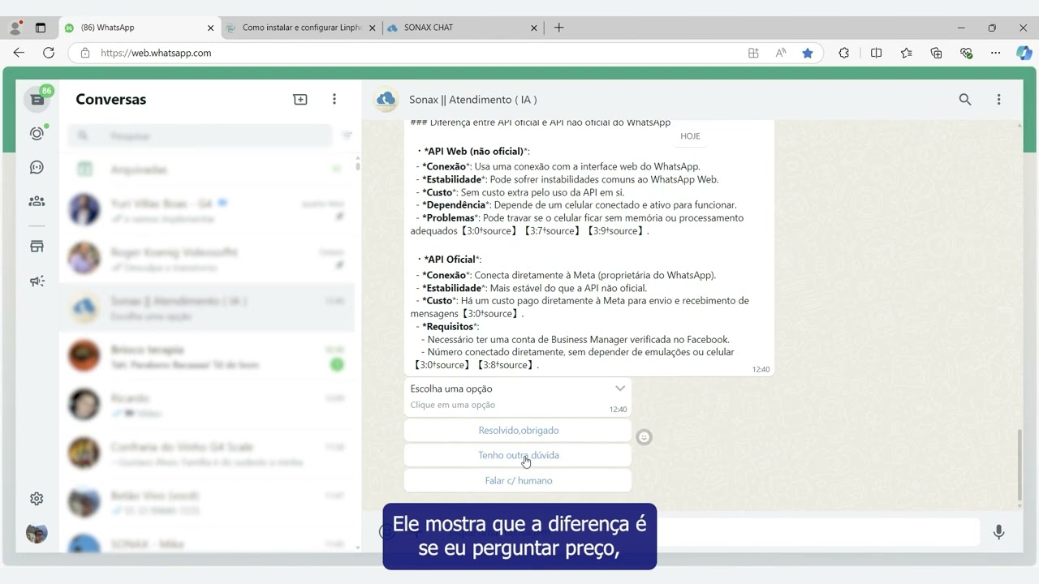
Task: Open the Collections icon
Action: point(936,53)
